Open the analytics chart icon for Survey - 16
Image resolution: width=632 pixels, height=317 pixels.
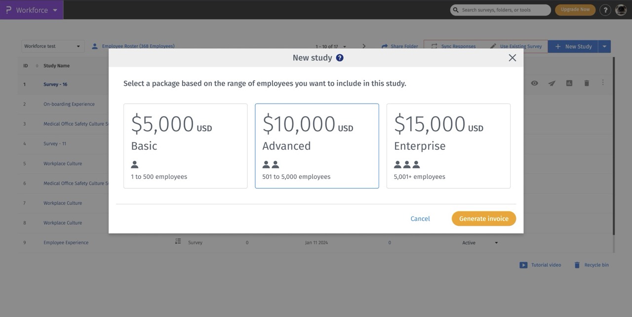tap(569, 83)
